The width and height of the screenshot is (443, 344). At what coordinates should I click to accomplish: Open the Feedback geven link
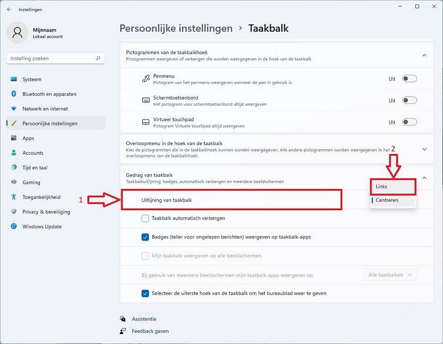click(150, 331)
